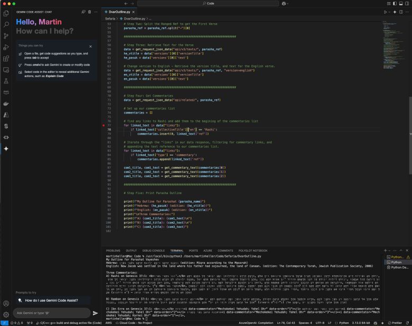Open Gemini chat more actions menu

[95, 12]
